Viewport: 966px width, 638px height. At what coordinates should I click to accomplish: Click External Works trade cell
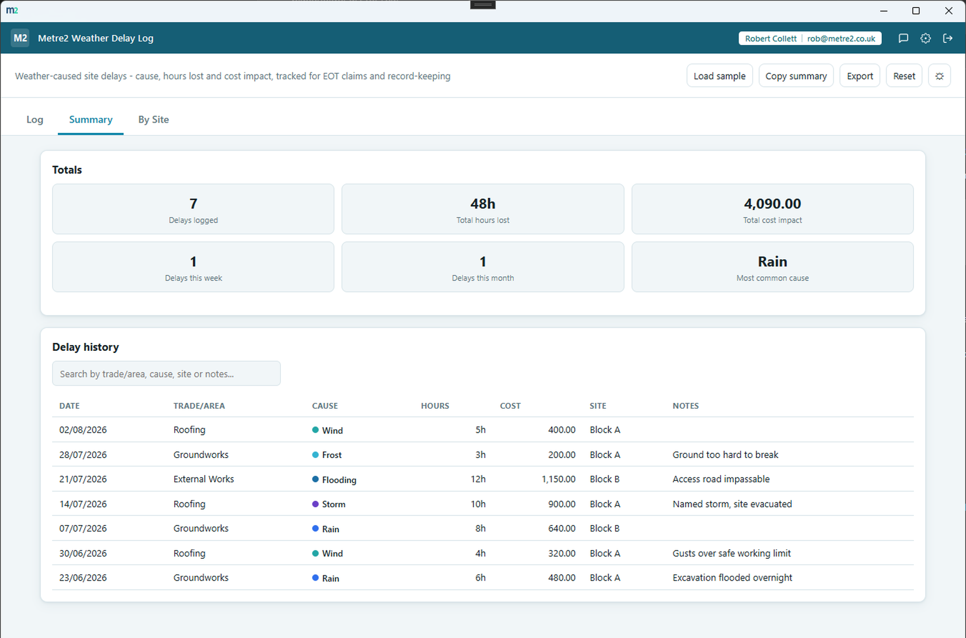click(x=204, y=479)
